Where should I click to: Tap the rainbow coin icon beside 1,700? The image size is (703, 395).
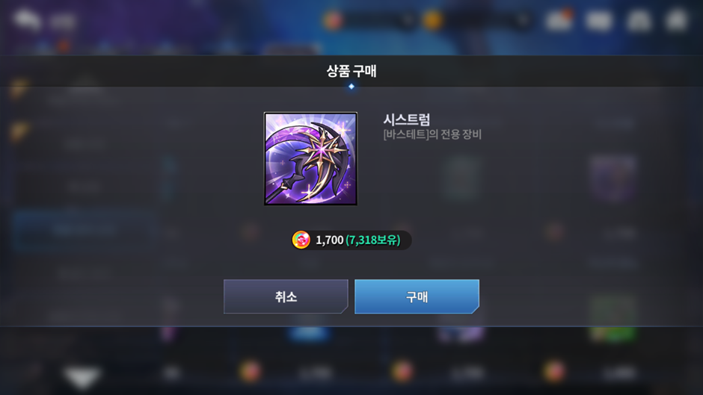point(301,240)
